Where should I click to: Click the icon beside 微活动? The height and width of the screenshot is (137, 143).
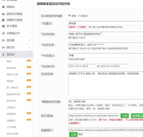(3, 55)
